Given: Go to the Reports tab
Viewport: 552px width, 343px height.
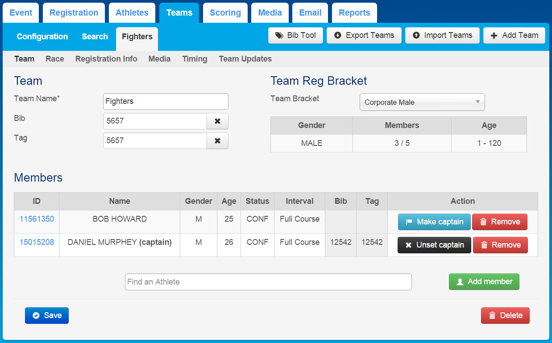Looking at the screenshot, I should [354, 12].
